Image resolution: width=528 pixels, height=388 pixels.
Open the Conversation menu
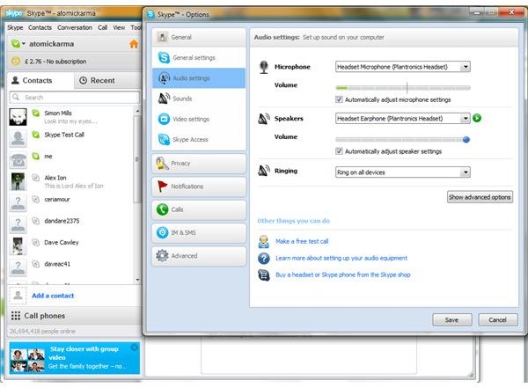click(75, 27)
